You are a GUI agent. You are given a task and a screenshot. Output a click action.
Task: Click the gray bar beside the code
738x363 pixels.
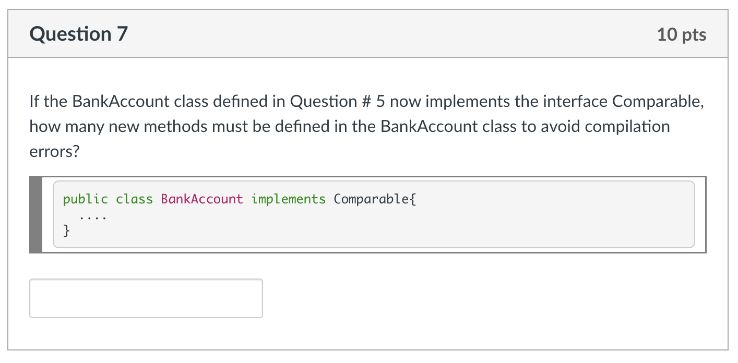coord(35,214)
